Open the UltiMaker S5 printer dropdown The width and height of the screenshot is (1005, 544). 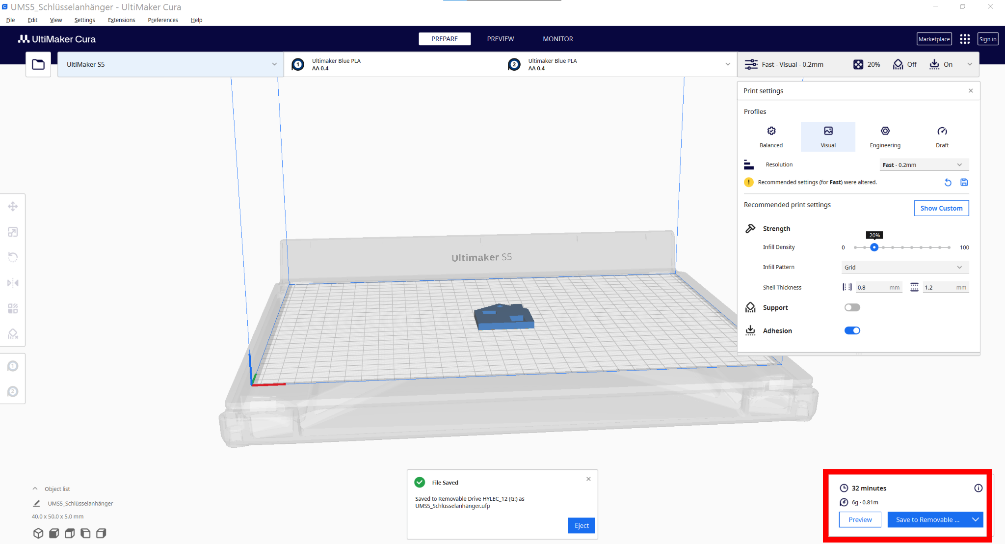[x=170, y=64]
